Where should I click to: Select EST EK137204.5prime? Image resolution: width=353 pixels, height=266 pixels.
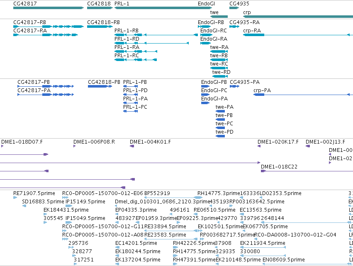point(117,264)
